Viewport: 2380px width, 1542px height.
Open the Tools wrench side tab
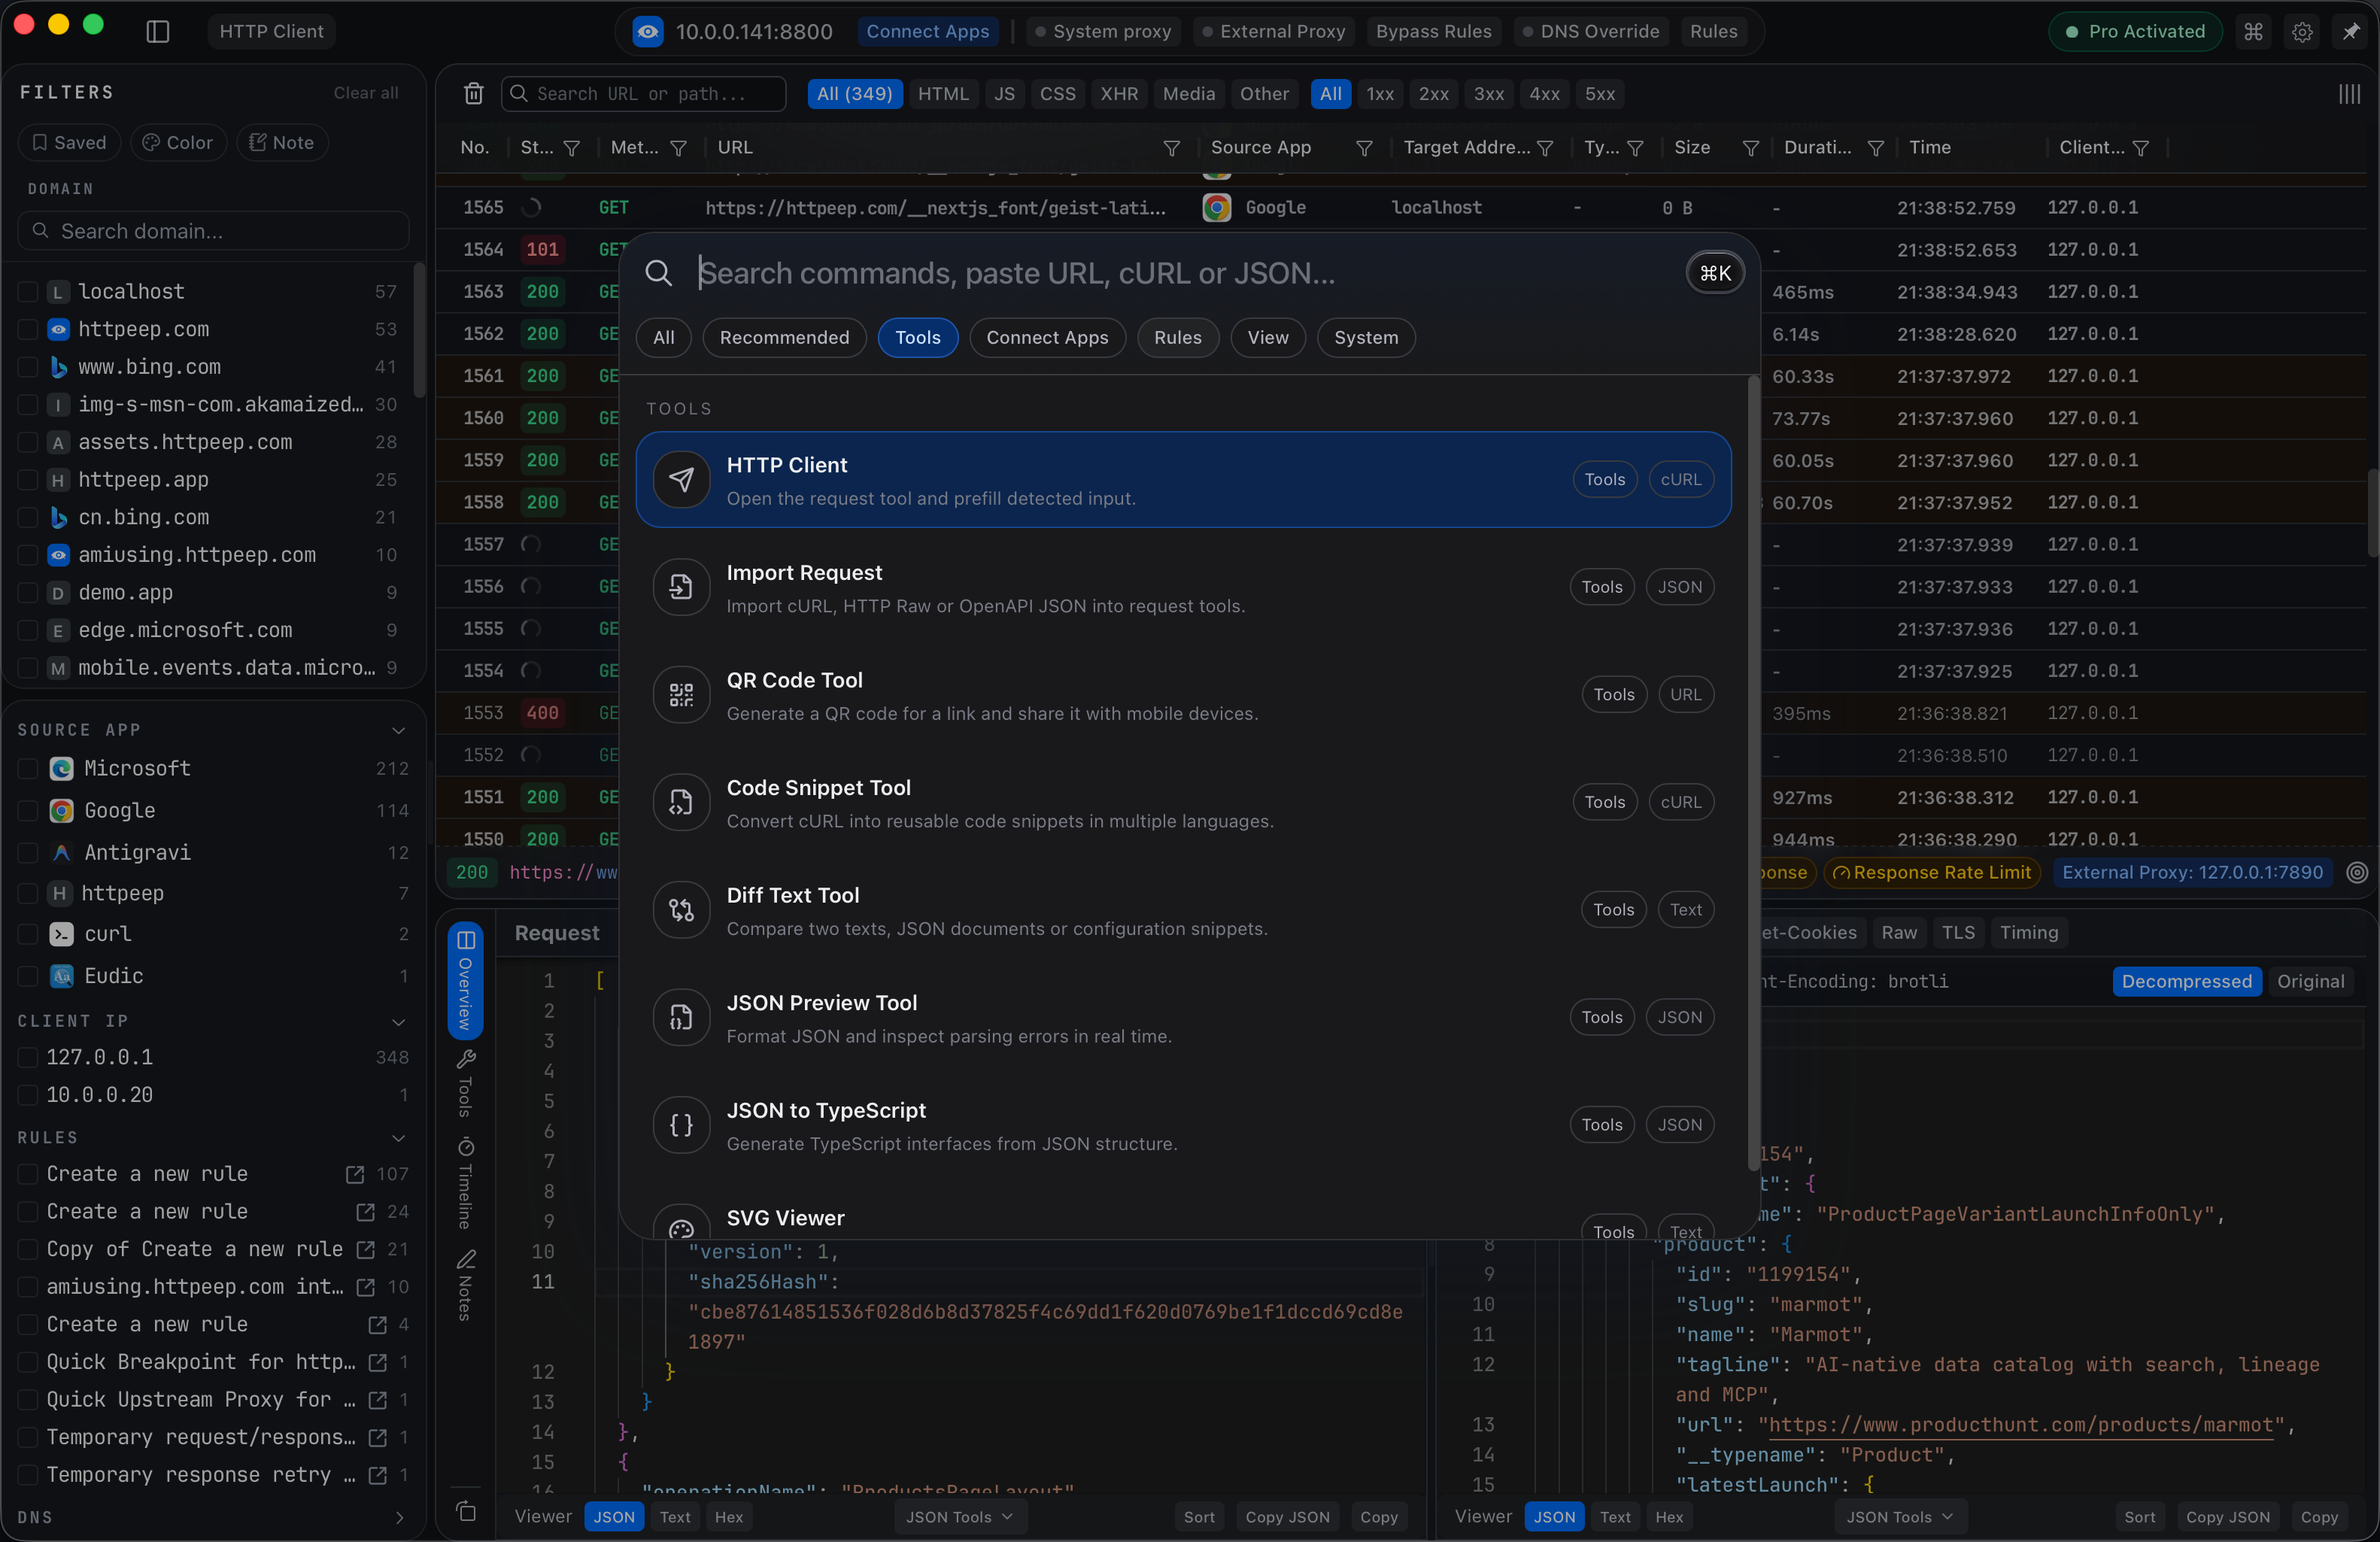(x=466, y=1083)
